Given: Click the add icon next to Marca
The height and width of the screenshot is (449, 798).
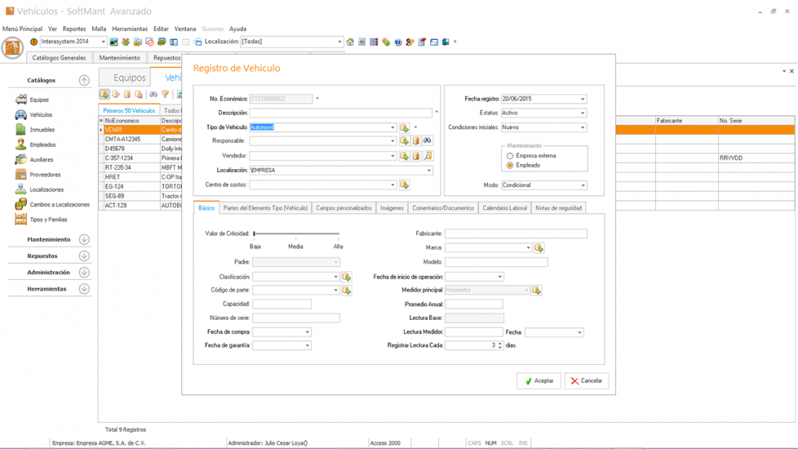Looking at the screenshot, I should [x=539, y=248].
